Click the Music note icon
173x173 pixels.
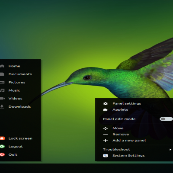coord(2,90)
